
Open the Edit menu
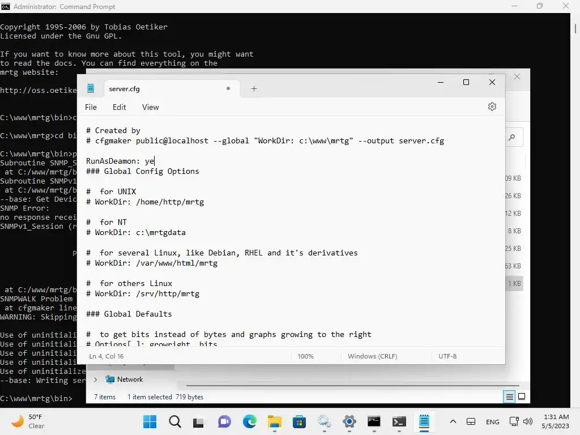pyautogui.click(x=119, y=107)
